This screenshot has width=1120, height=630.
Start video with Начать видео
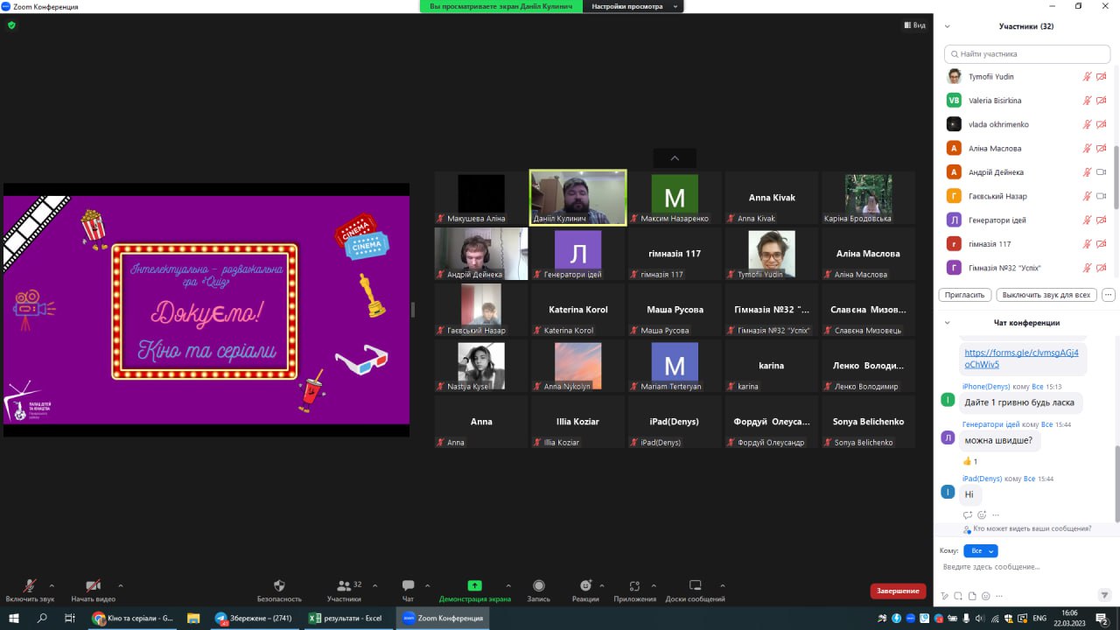tap(93, 586)
